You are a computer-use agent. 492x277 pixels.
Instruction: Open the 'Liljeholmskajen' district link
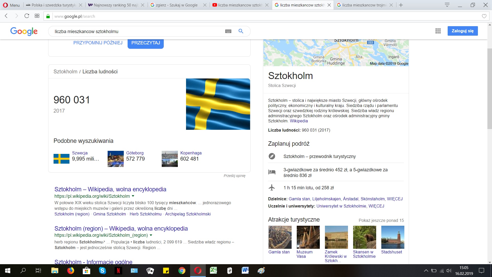point(326,199)
